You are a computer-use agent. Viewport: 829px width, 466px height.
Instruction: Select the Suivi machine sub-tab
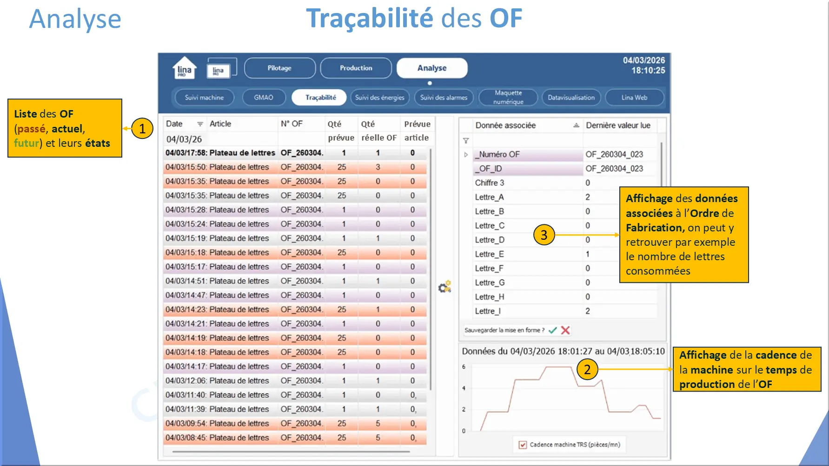click(204, 98)
